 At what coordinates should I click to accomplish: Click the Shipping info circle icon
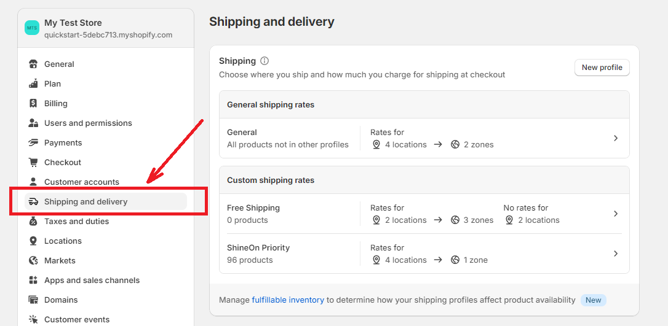[264, 61]
